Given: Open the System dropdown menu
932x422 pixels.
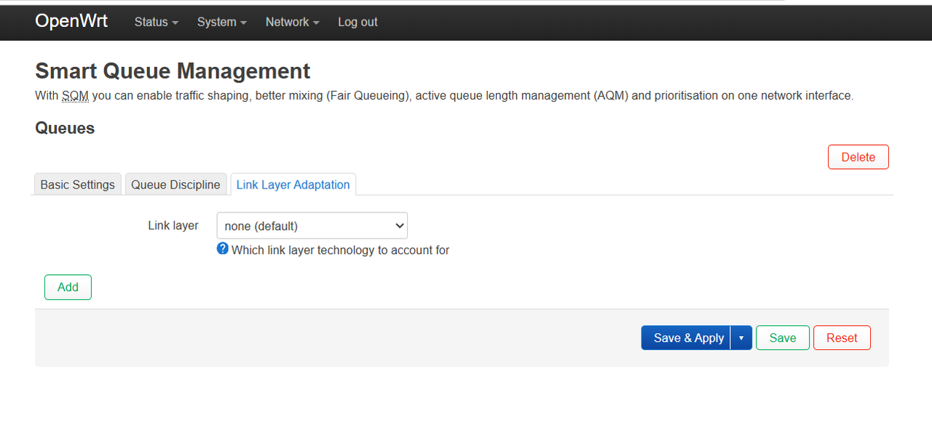Looking at the screenshot, I should 222,22.
